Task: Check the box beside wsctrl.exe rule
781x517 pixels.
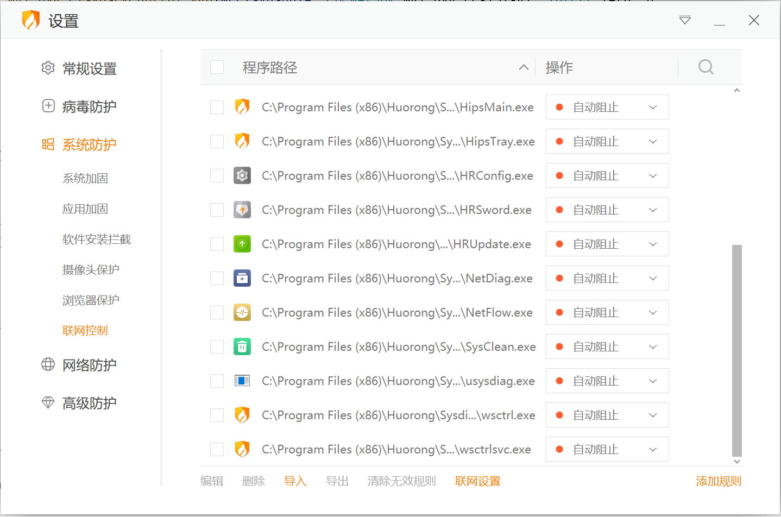Action: [x=217, y=415]
